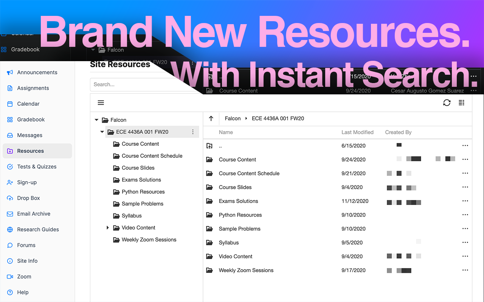Switch the file list view layout
Screen dimensions: 484x302
[x=461, y=103]
